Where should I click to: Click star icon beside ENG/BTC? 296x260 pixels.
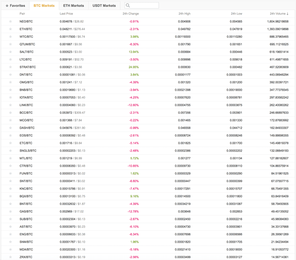click(x=10, y=235)
